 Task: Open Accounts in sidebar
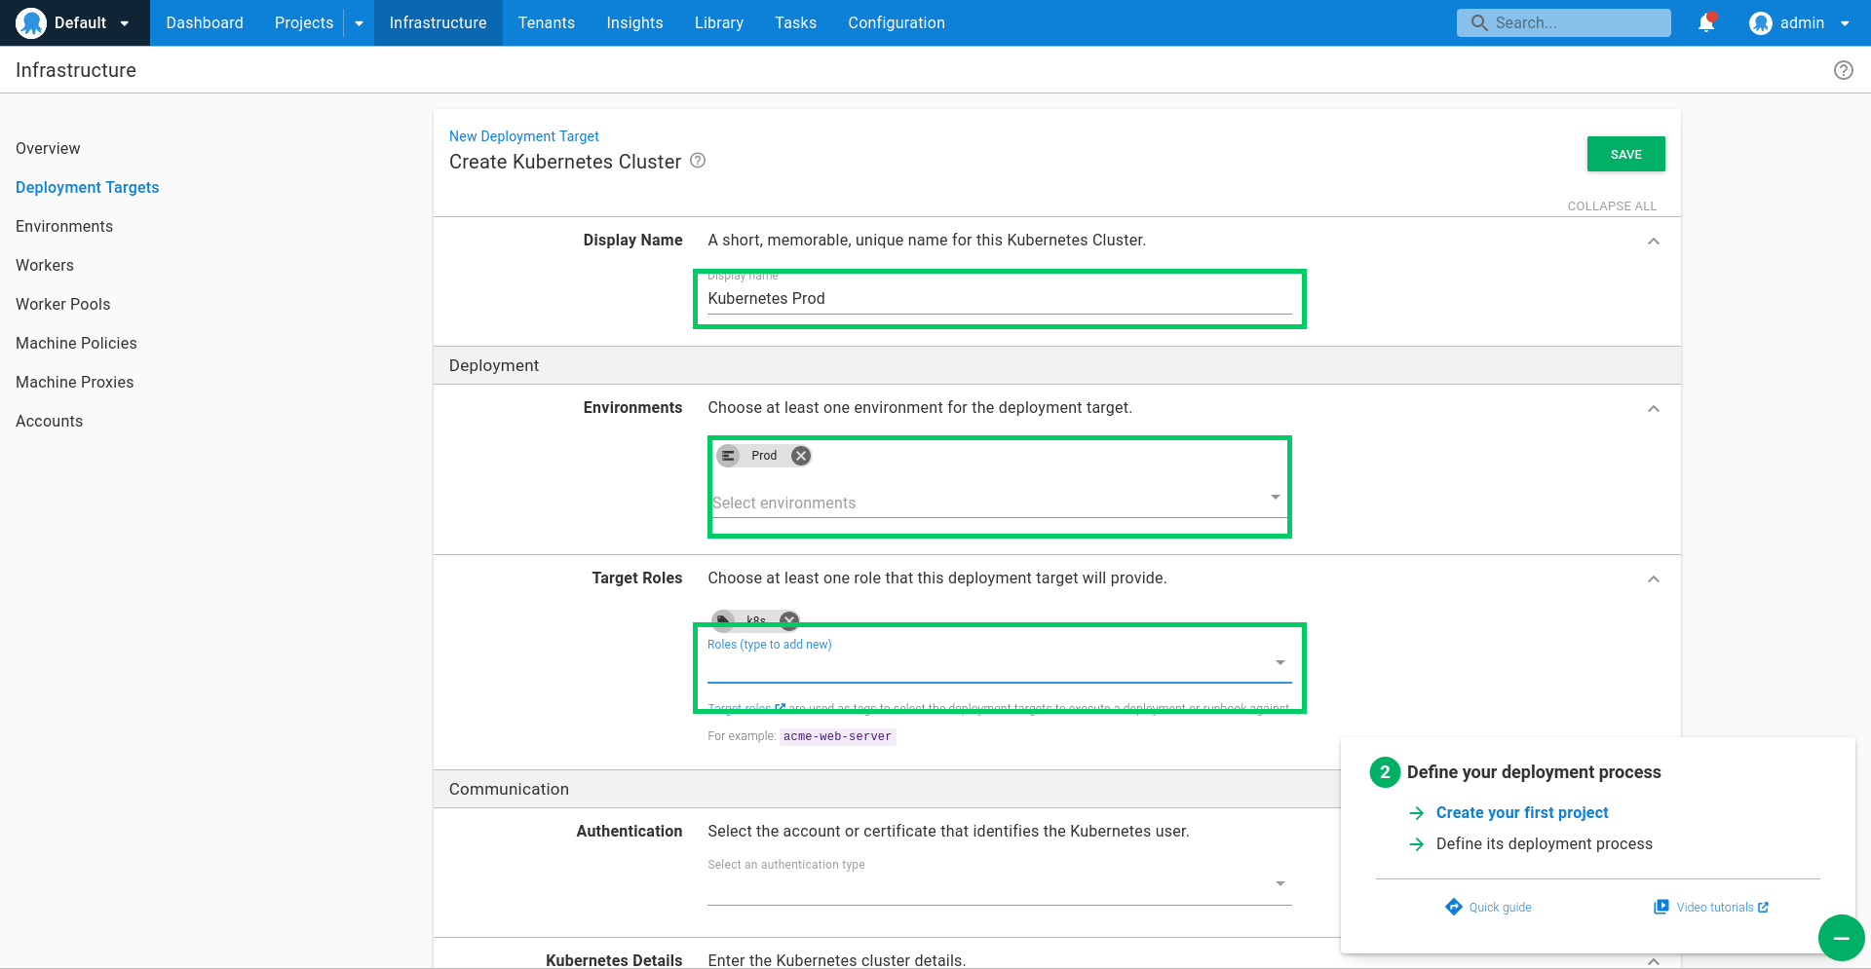pos(49,421)
